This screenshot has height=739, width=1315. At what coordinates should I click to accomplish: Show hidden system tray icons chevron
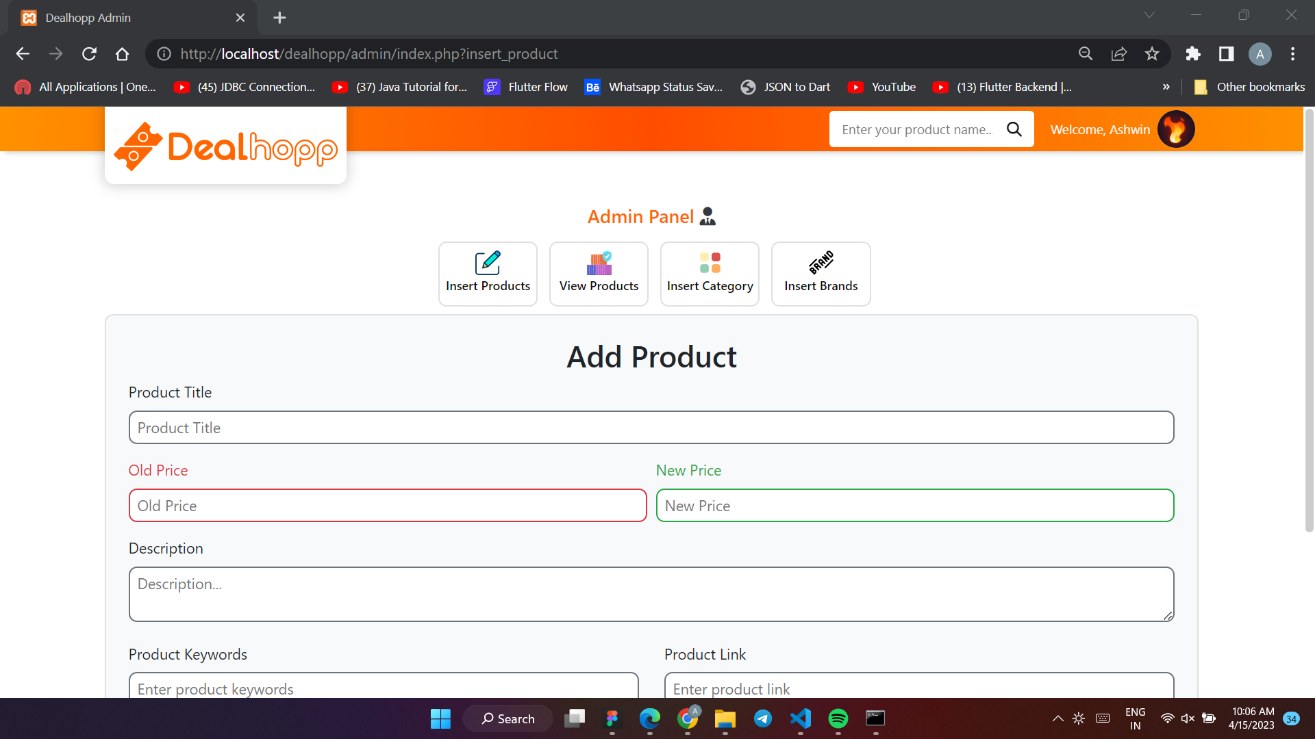[1057, 718]
